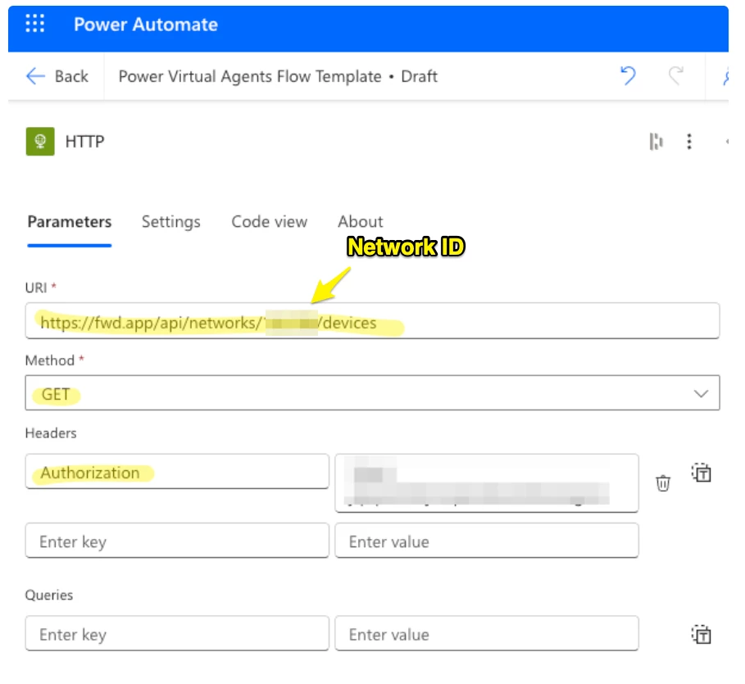Click the panel pin icon beside HTTP
Image resolution: width=745 pixels, height=684 pixels.
[656, 141]
